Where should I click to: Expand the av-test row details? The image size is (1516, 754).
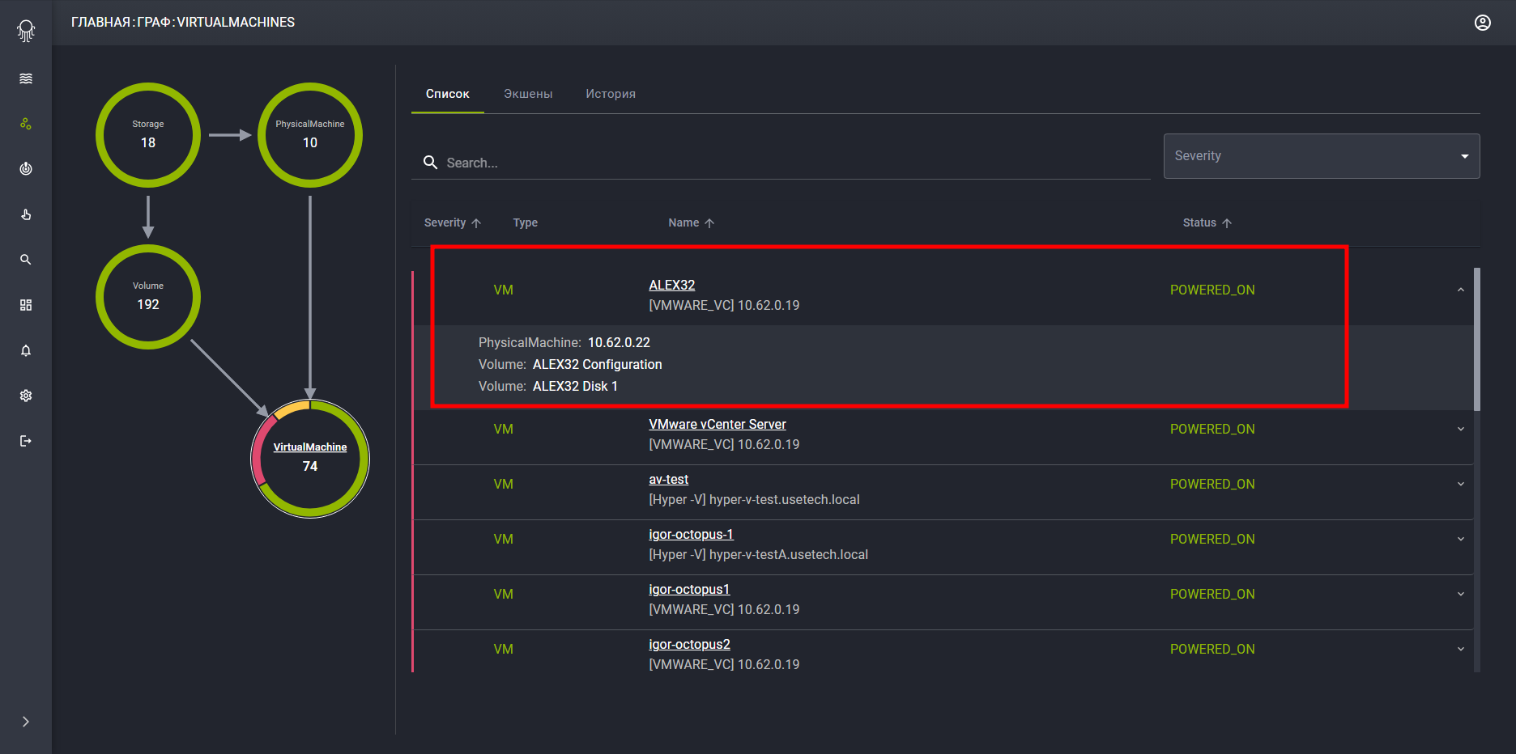pyautogui.click(x=1461, y=484)
